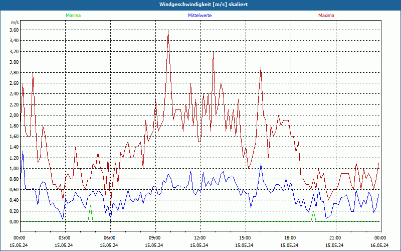Click the green Minima spike before 06:00
401x251 pixels.
[90, 213]
